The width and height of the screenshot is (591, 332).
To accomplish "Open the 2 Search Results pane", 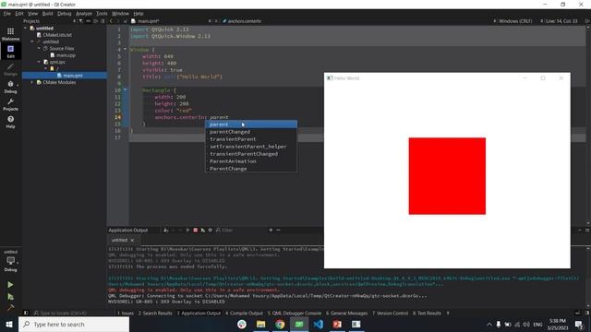I will tap(155, 314).
